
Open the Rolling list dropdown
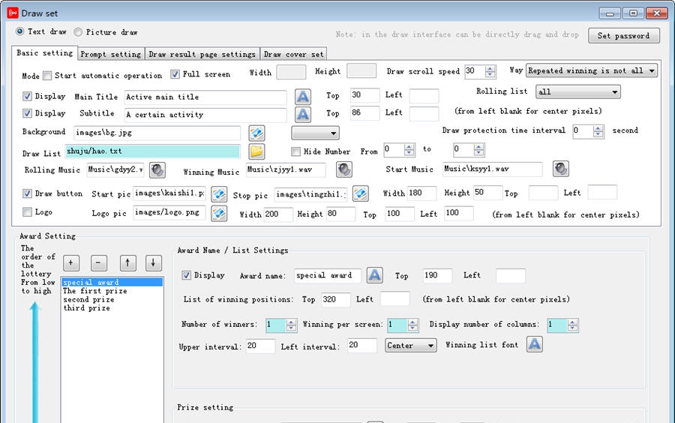pos(577,92)
